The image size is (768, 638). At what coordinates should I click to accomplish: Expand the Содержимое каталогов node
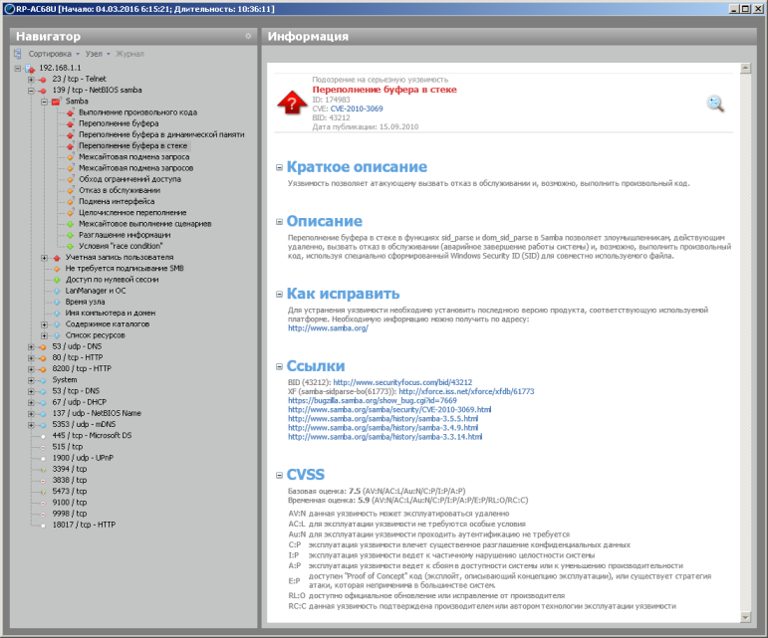(x=44, y=324)
